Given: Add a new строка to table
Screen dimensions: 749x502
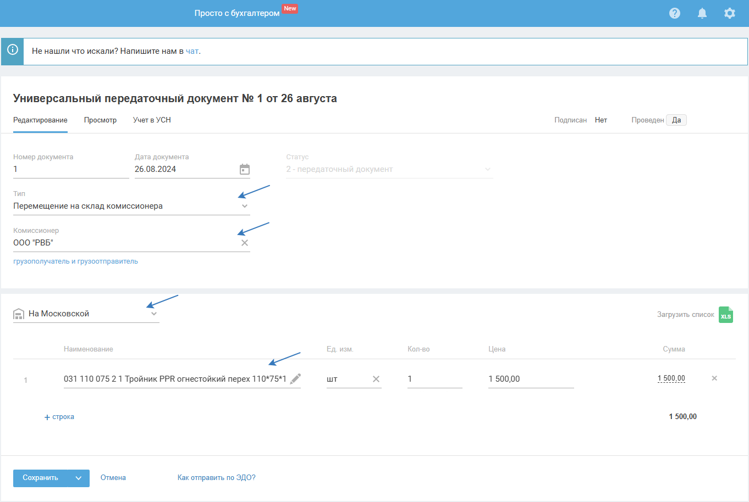Looking at the screenshot, I should (59, 417).
